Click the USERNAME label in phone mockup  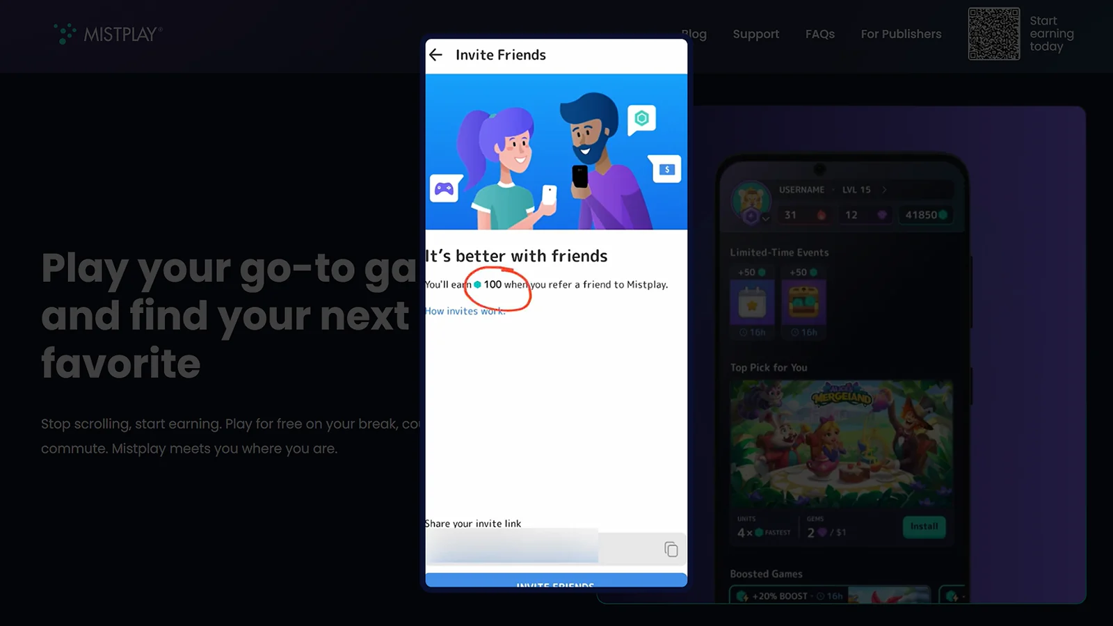[801, 190]
